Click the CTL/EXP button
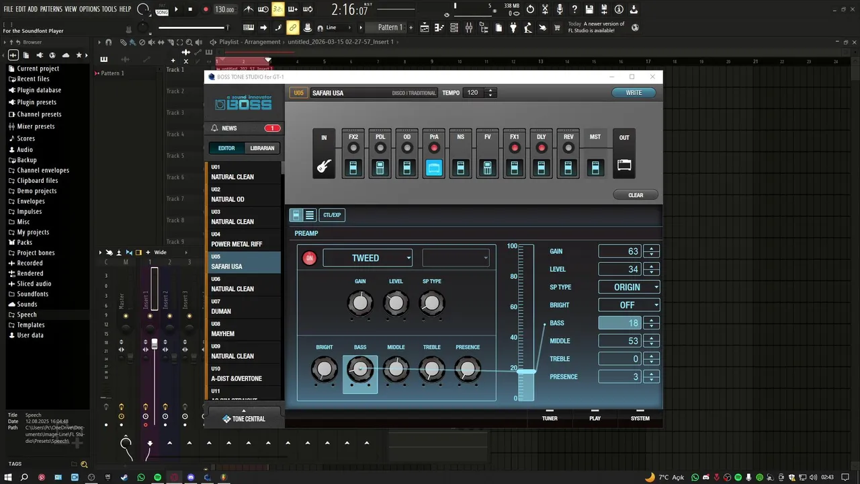Screen dimensions: 860x484 (x=332, y=215)
